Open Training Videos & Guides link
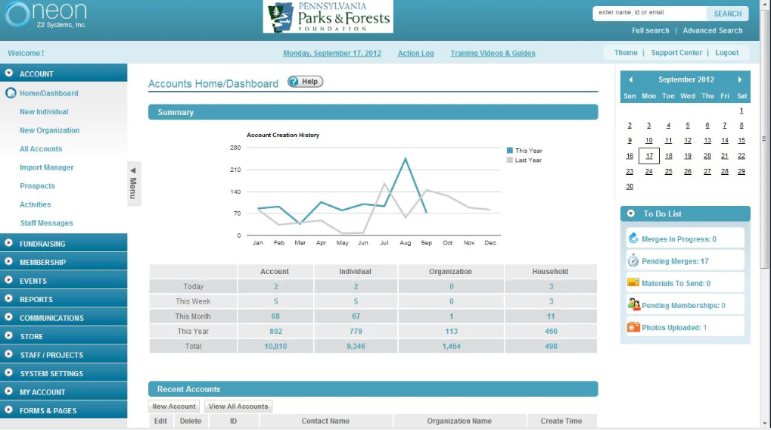Image resolution: width=771 pixels, height=430 pixels. (x=493, y=53)
